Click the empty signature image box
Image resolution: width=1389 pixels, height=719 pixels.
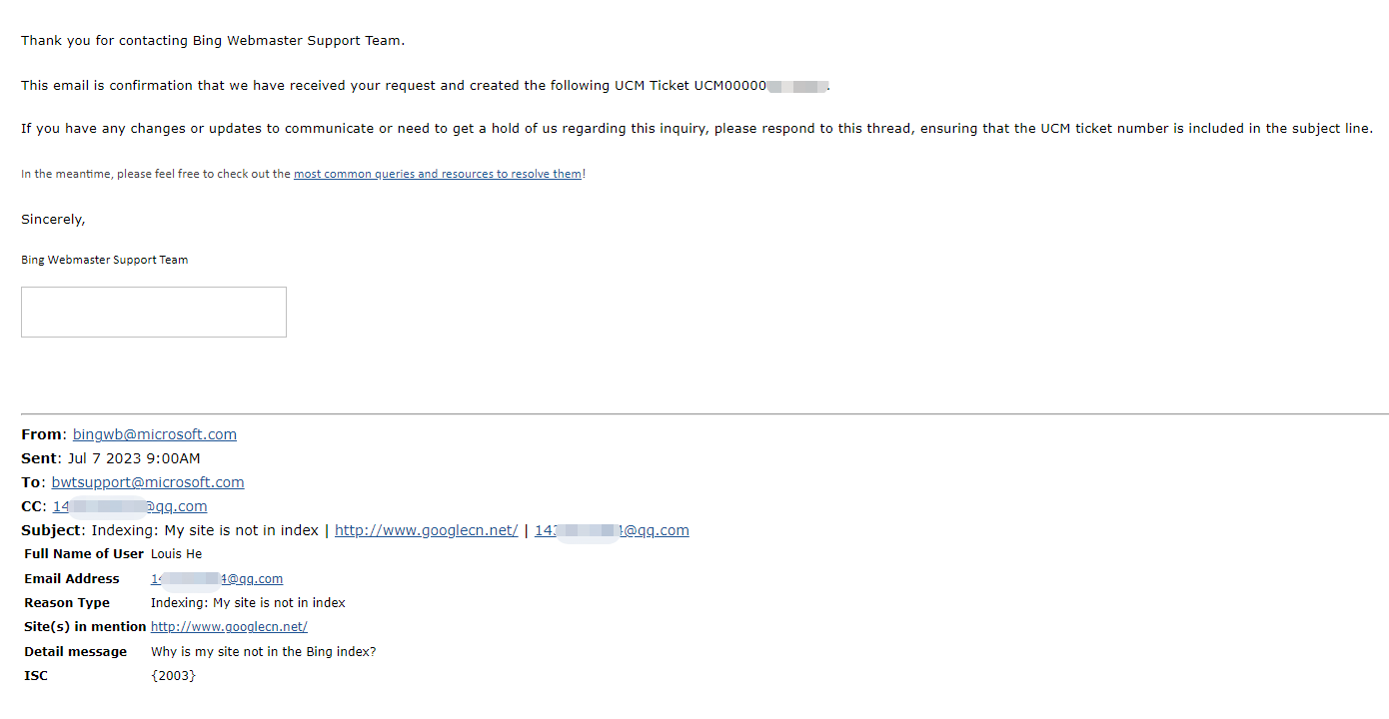click(x=154, y=312)
